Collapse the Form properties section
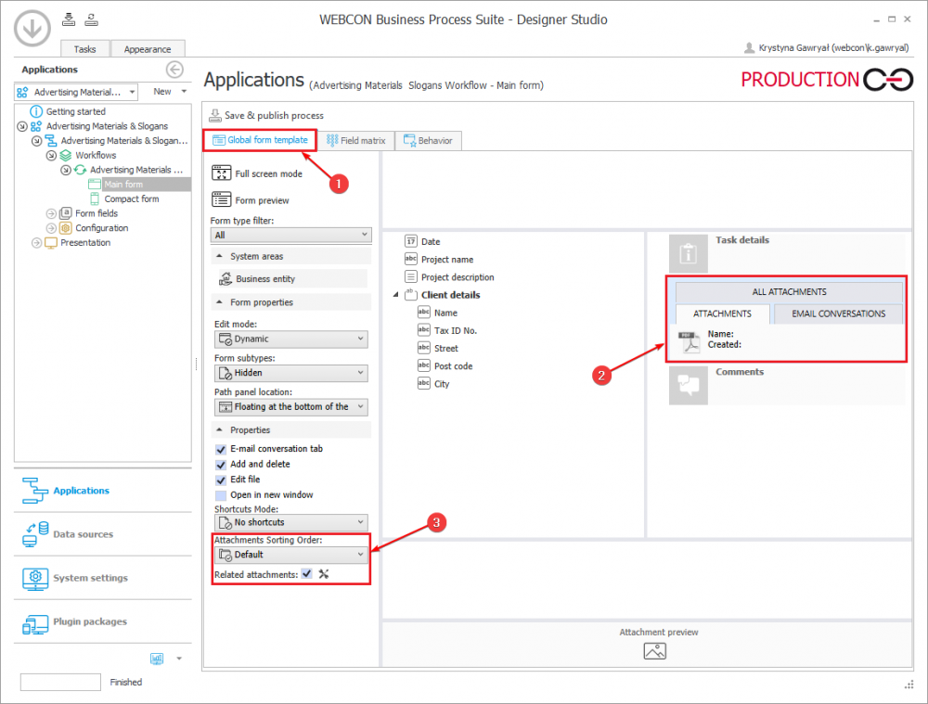The image size is (928, 704). [220, 301]
